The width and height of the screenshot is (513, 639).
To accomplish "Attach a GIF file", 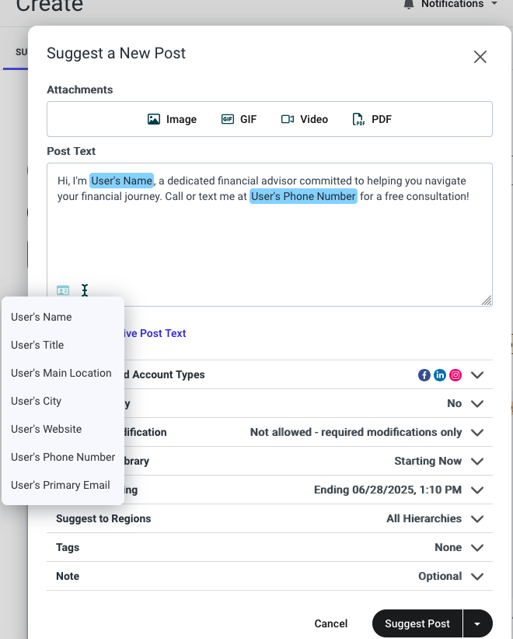I will click(x=239, y=119).
